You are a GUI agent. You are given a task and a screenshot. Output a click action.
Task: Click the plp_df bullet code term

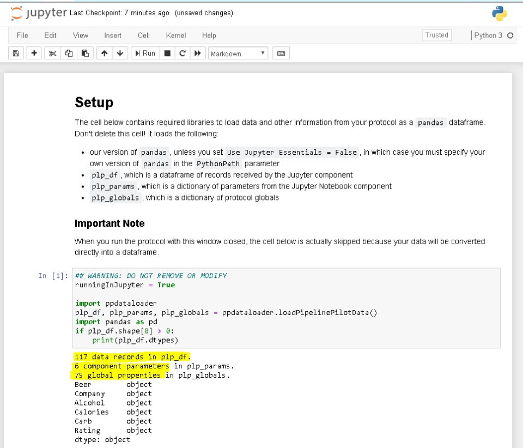[105, 175]
